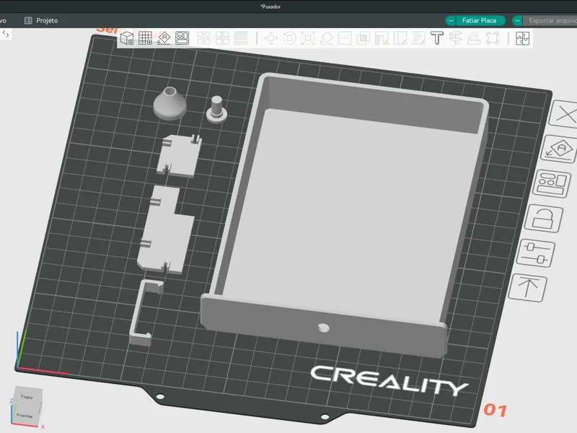
Task: Select the dotted-texture painting tool icon
Action: pos(418,38)
